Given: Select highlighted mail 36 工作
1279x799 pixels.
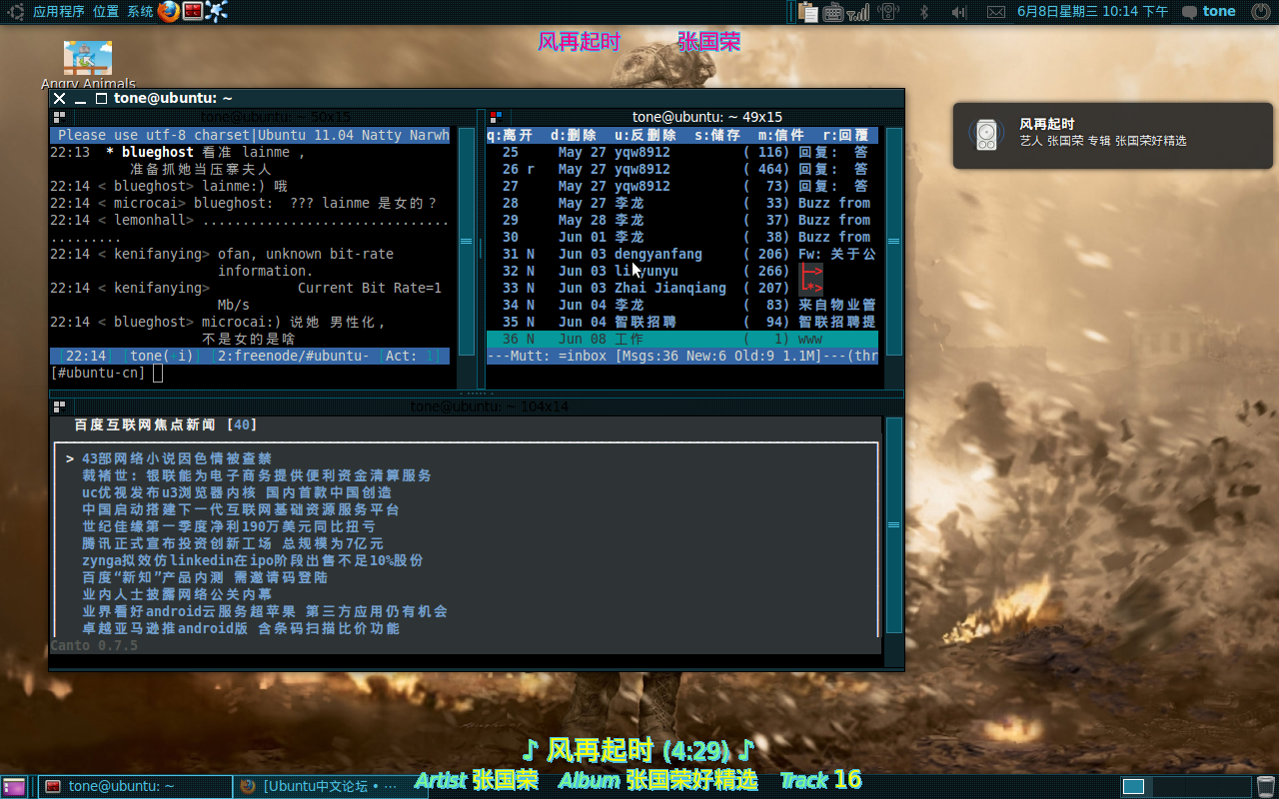Looking at the screenshot, I should click(682, 339).
